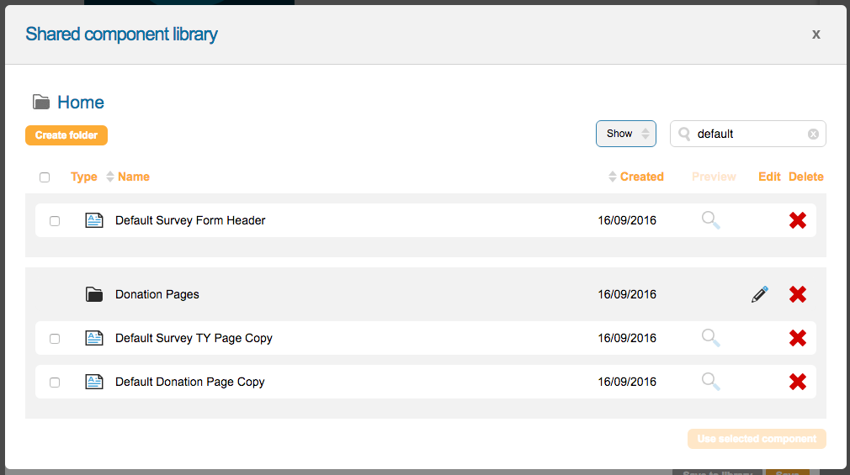Preview the Default Survey TY Page Copy

711,338
